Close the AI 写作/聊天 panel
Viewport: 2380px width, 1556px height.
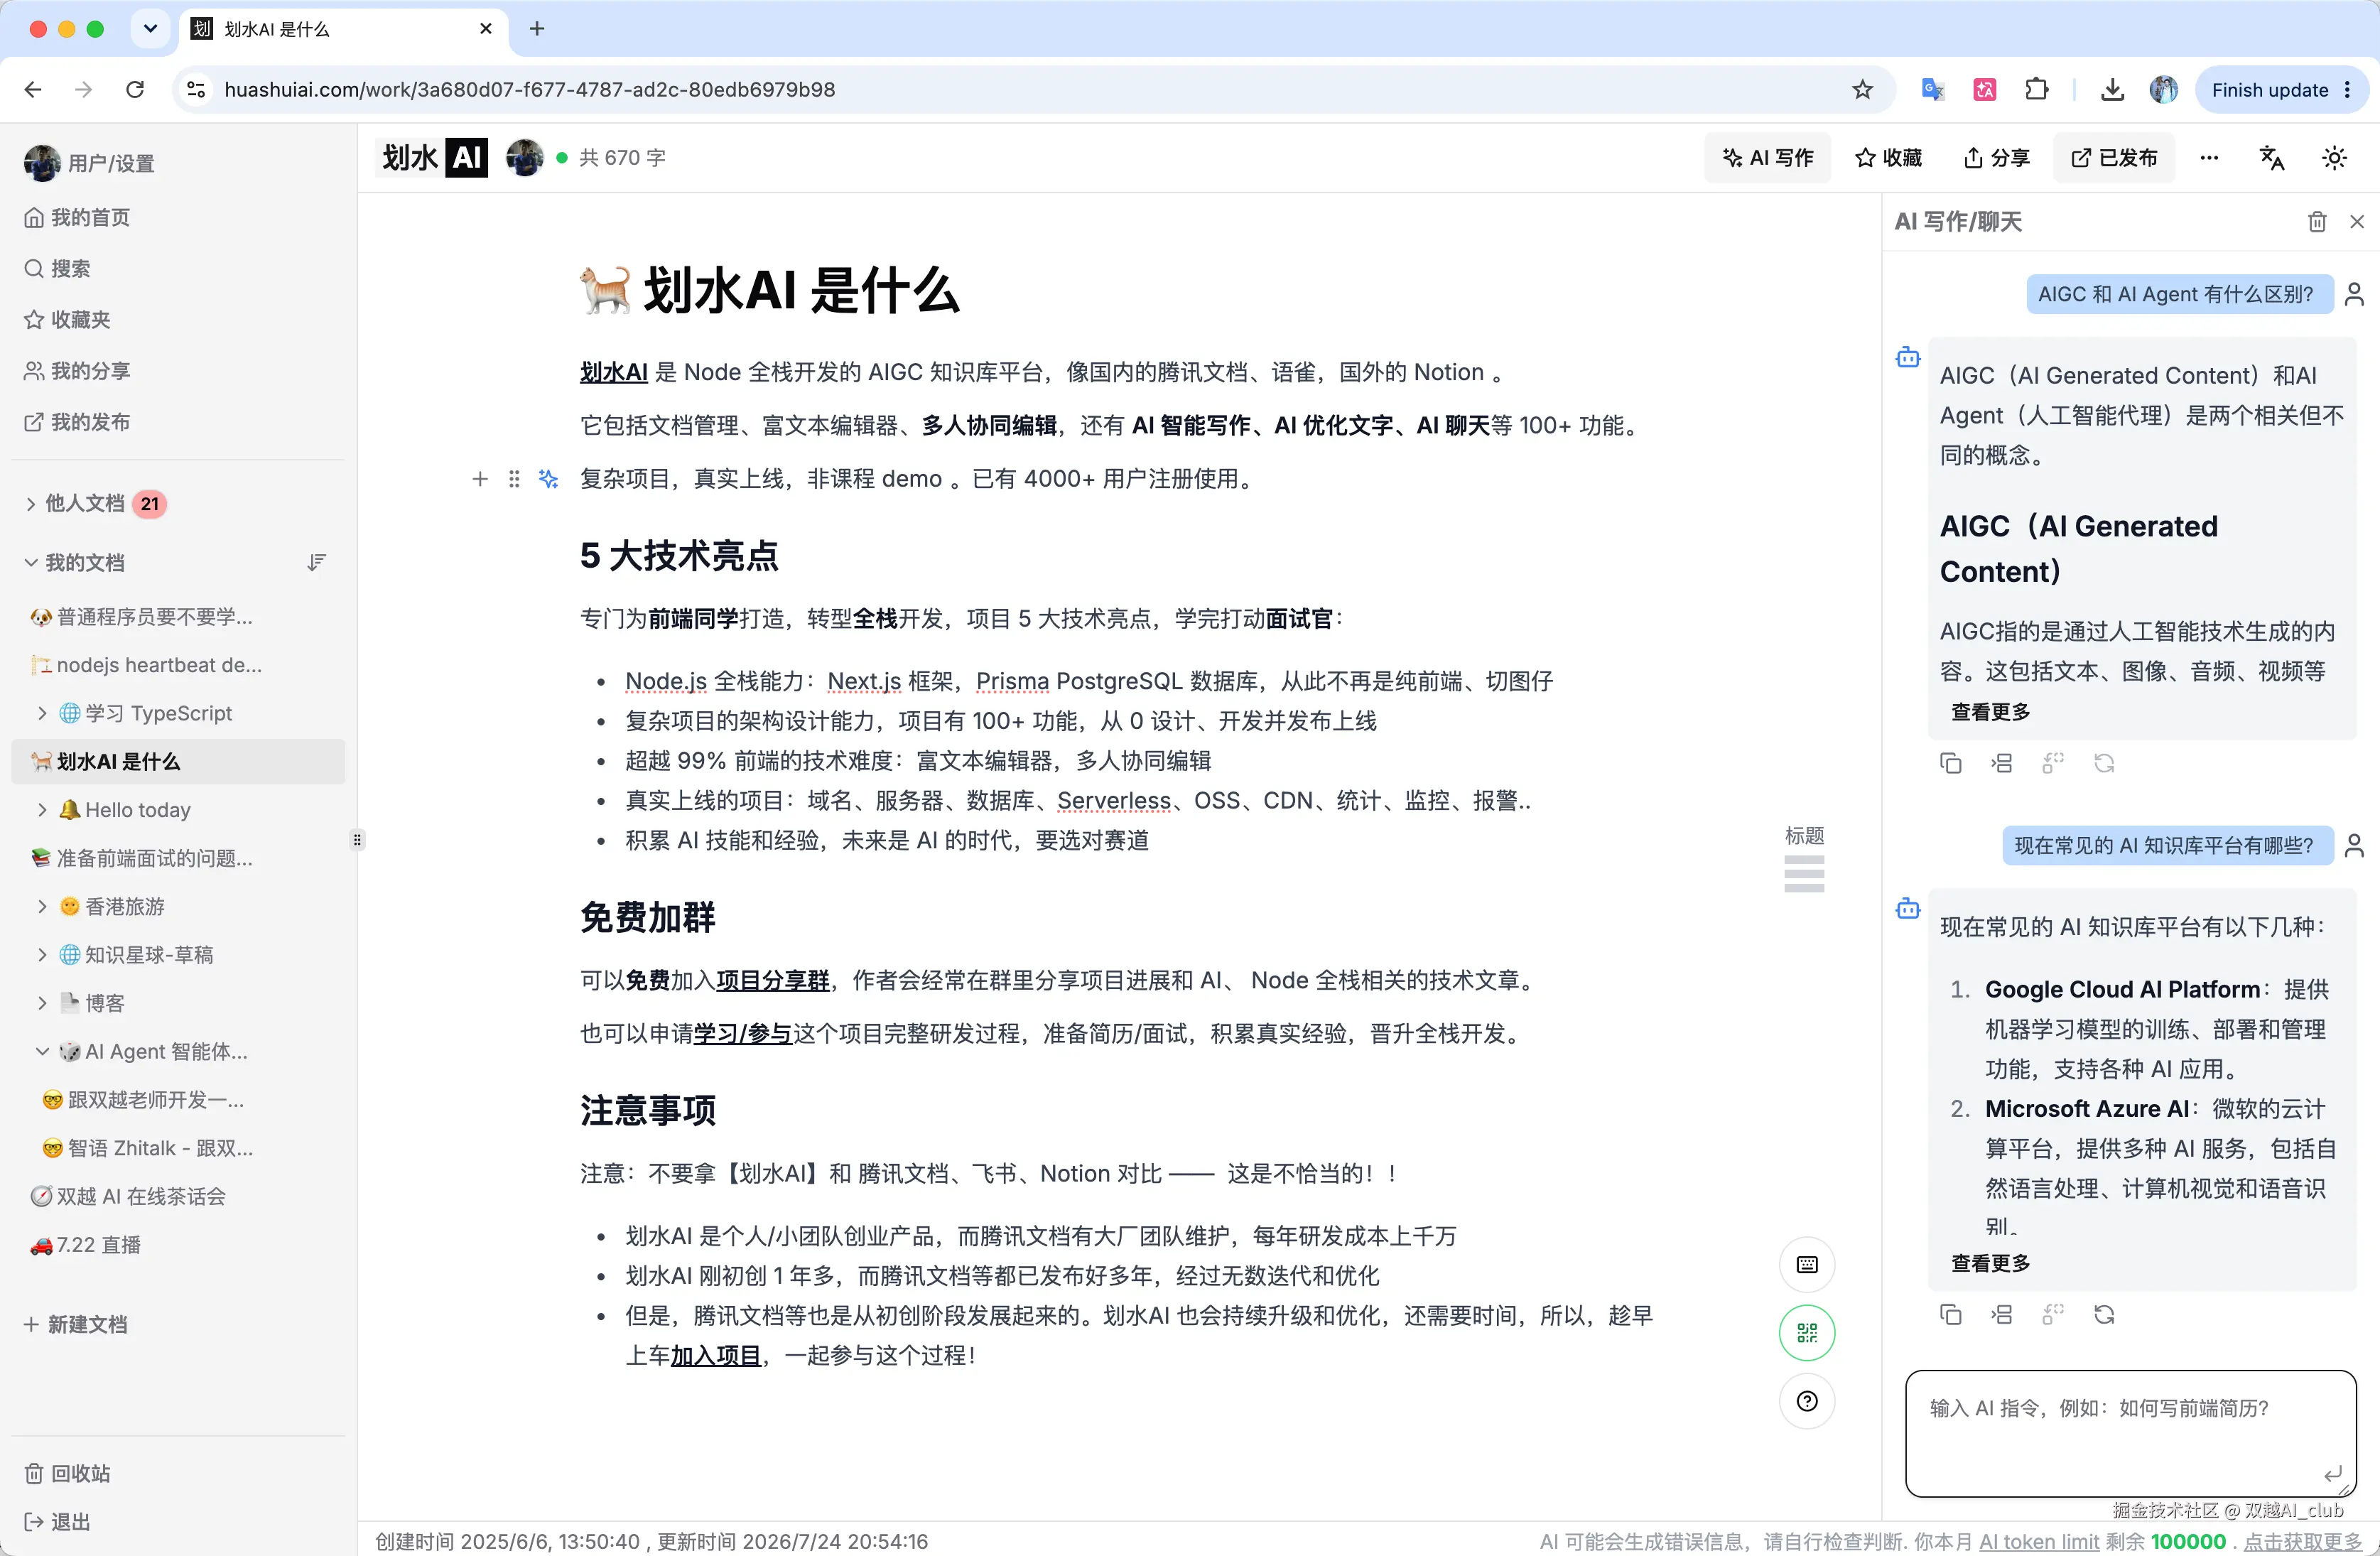tap(2356, 222)
